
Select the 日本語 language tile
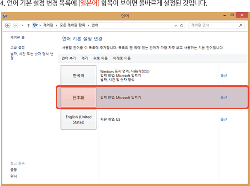pyautogui.click(x=78, y=97)
